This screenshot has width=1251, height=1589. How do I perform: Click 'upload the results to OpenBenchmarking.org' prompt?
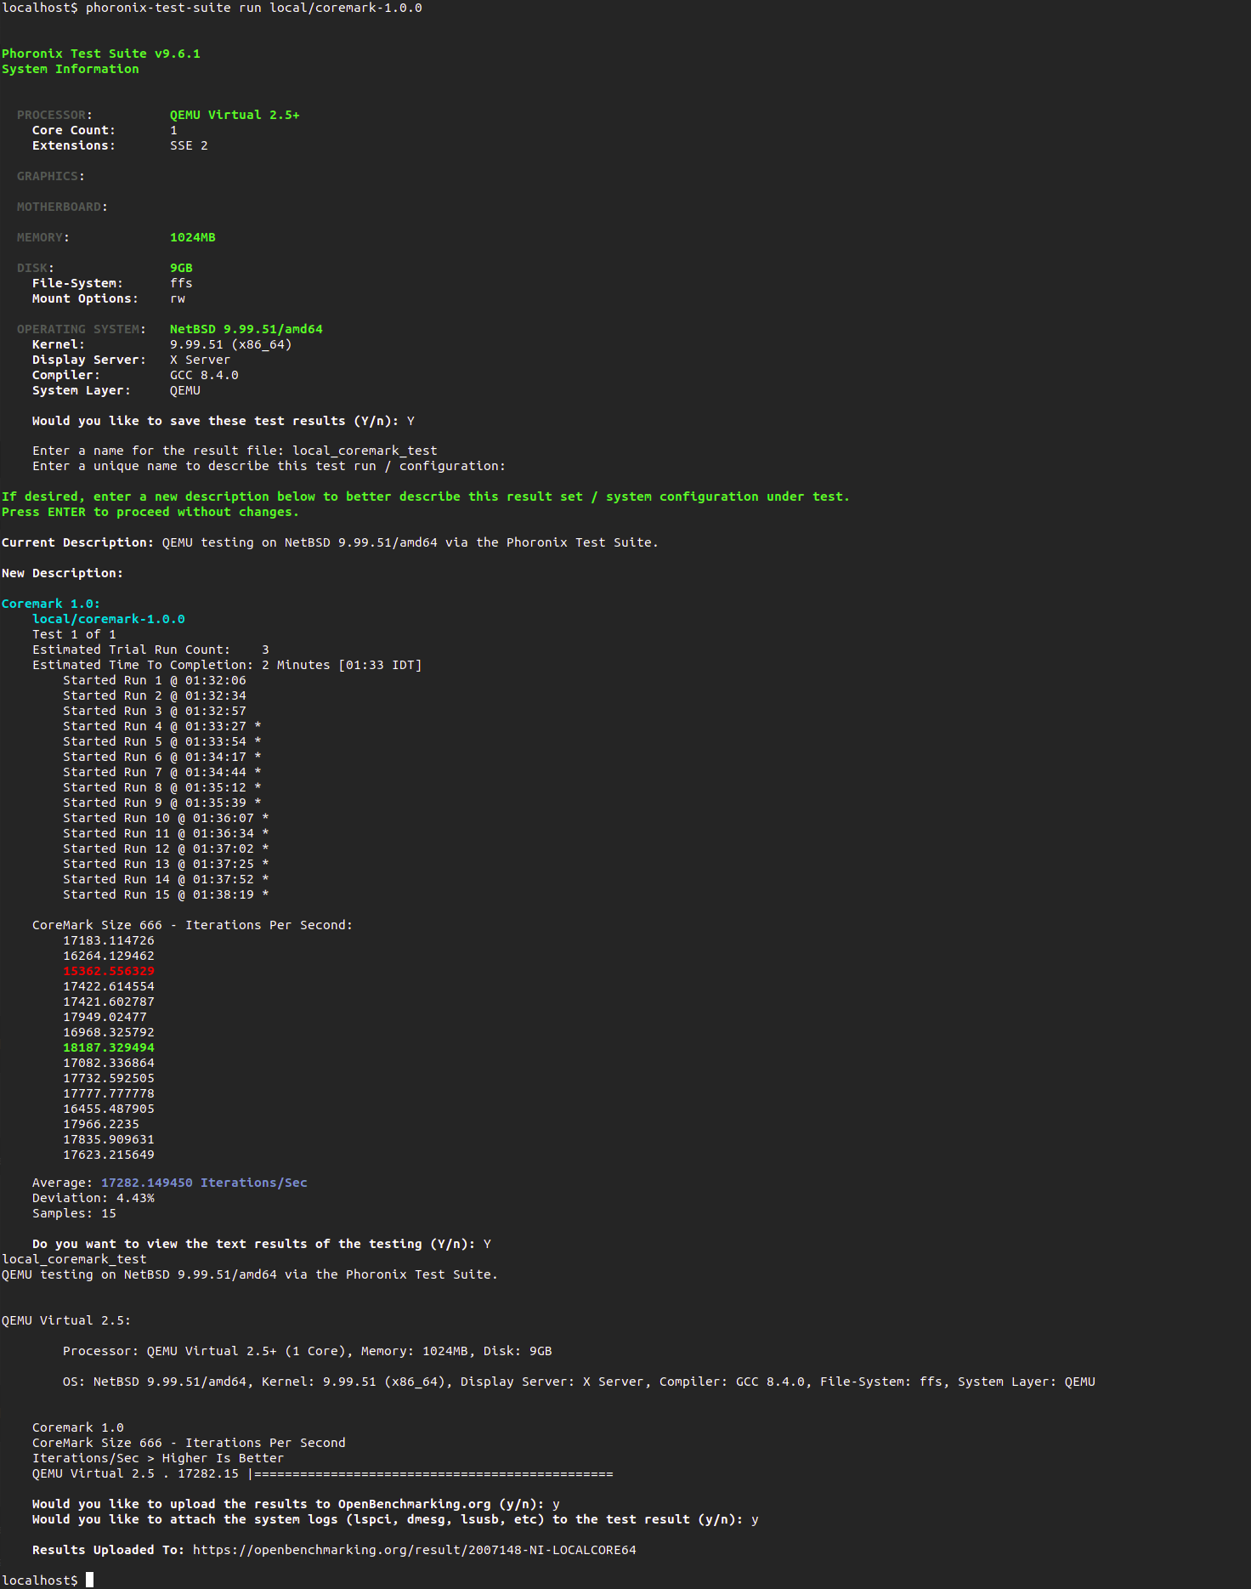coord(296,1504)
